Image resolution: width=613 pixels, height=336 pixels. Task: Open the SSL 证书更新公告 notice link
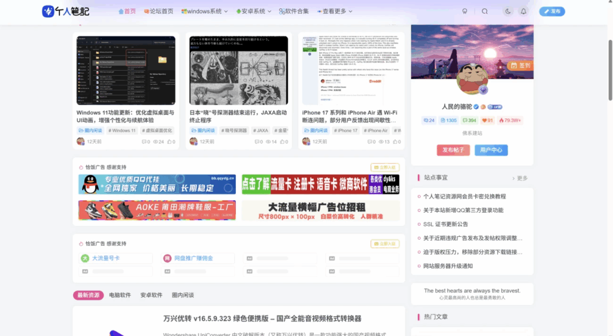pos(445,224)
